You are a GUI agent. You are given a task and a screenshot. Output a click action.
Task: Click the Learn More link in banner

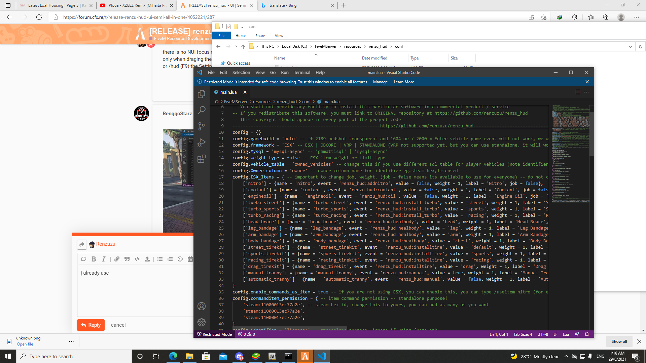pos(404,82)
